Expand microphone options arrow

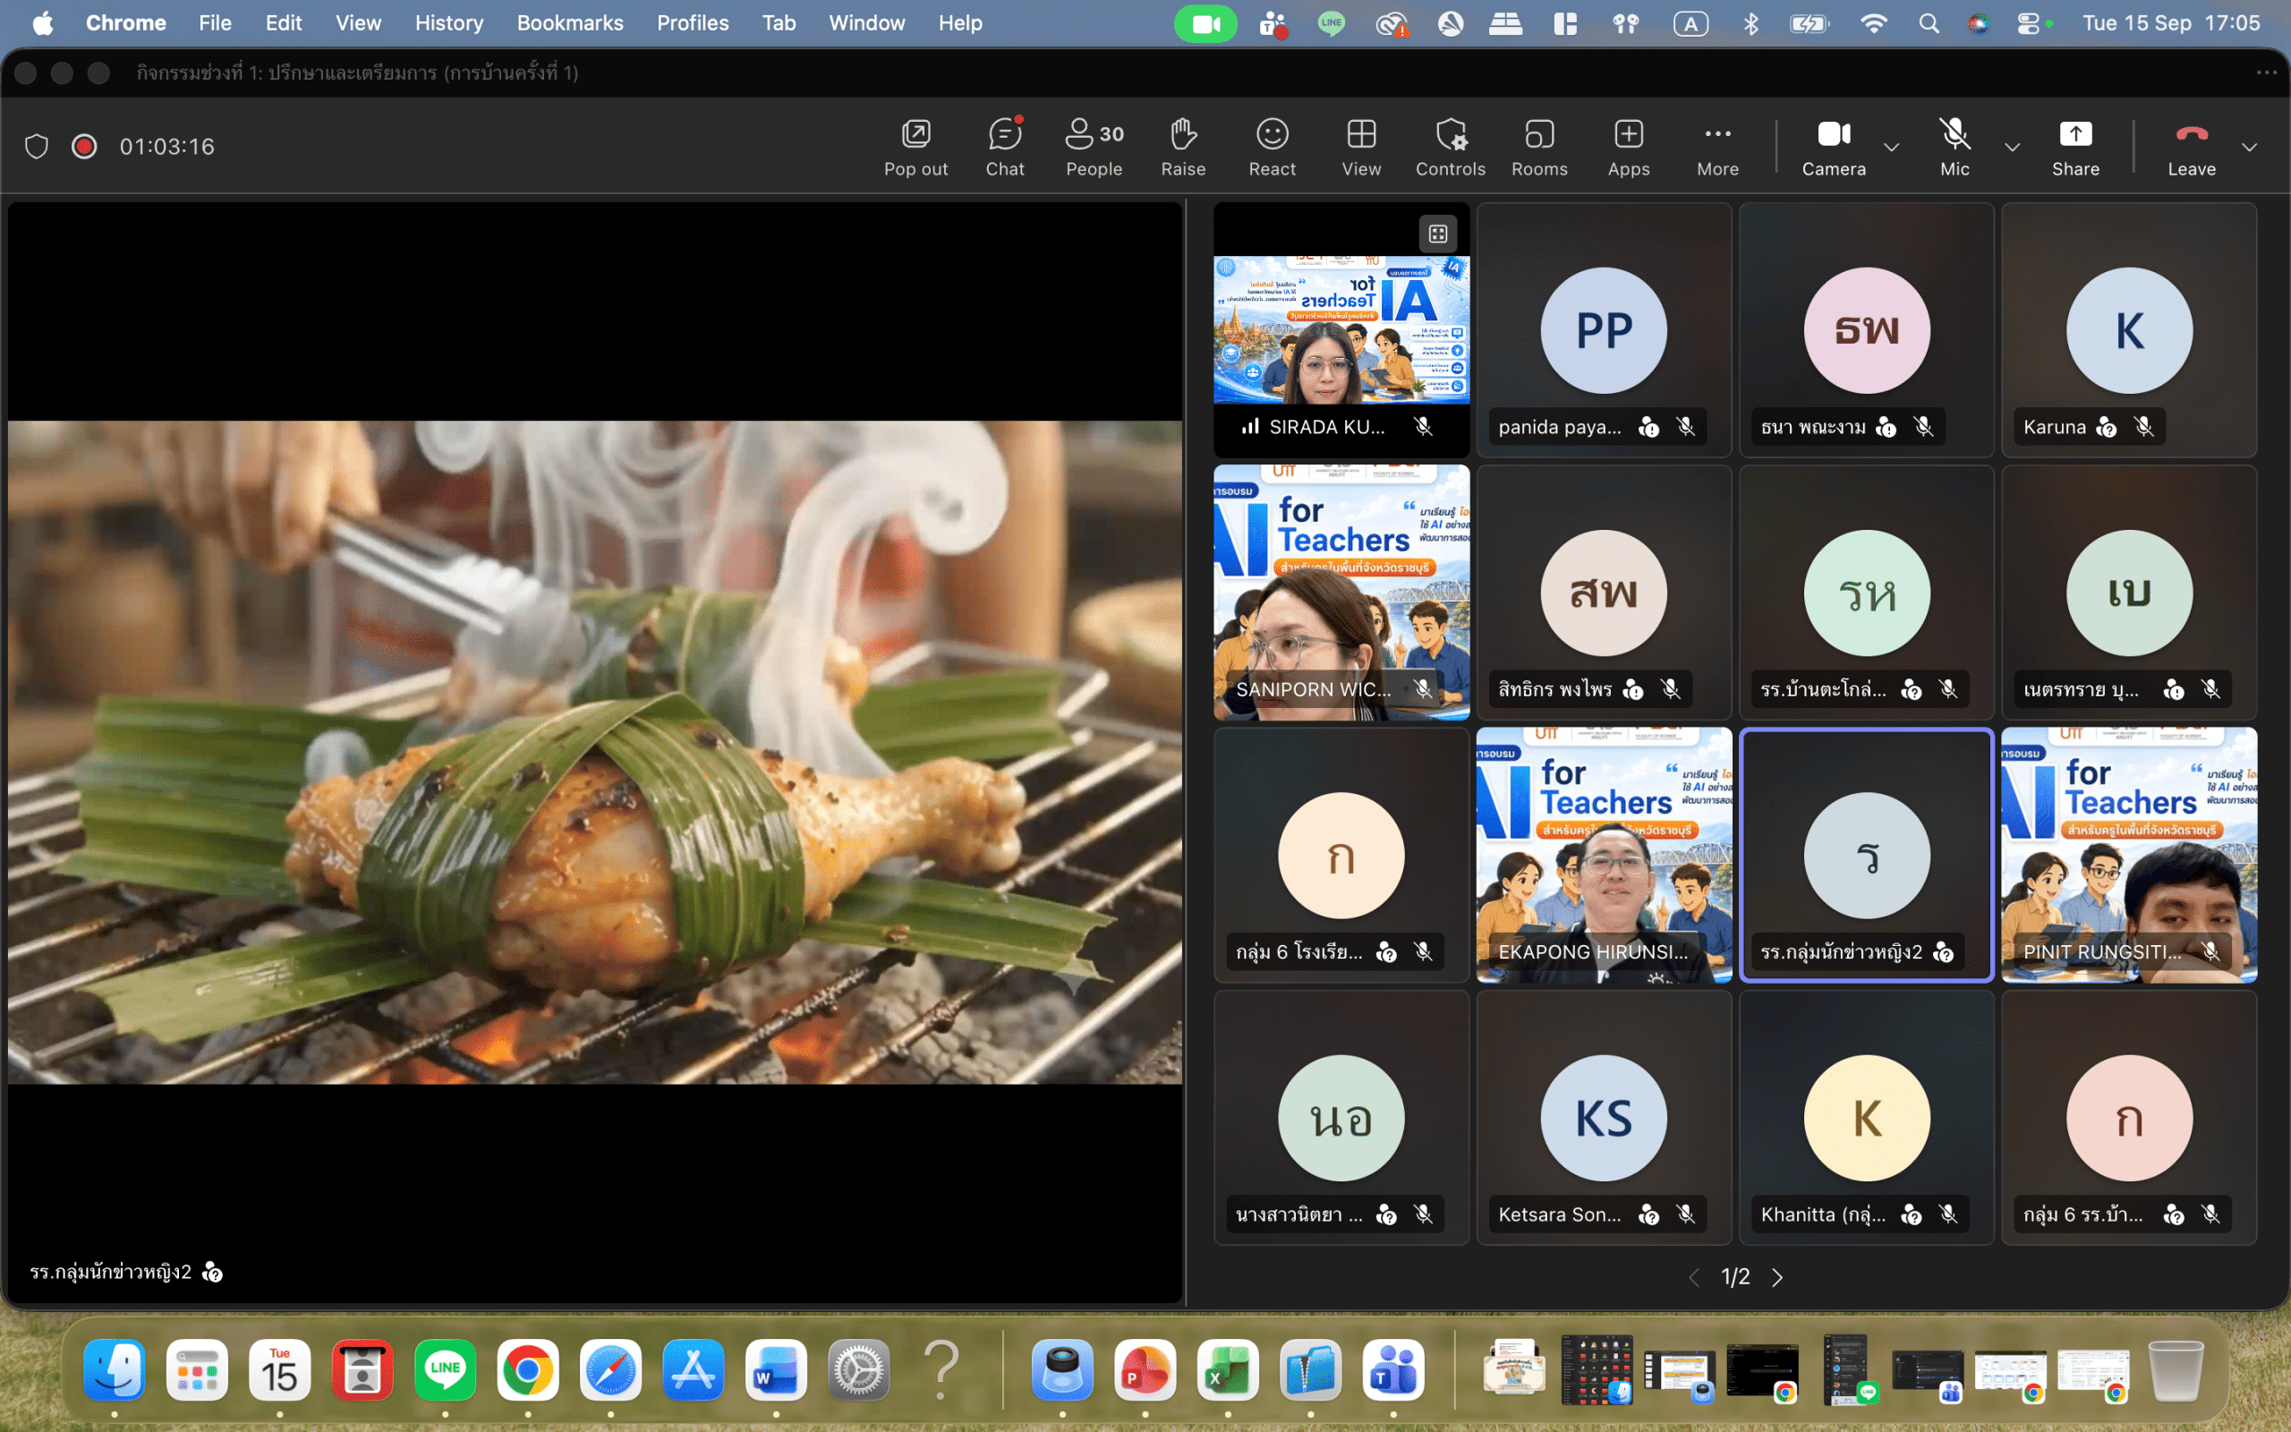click(2012, 147)
